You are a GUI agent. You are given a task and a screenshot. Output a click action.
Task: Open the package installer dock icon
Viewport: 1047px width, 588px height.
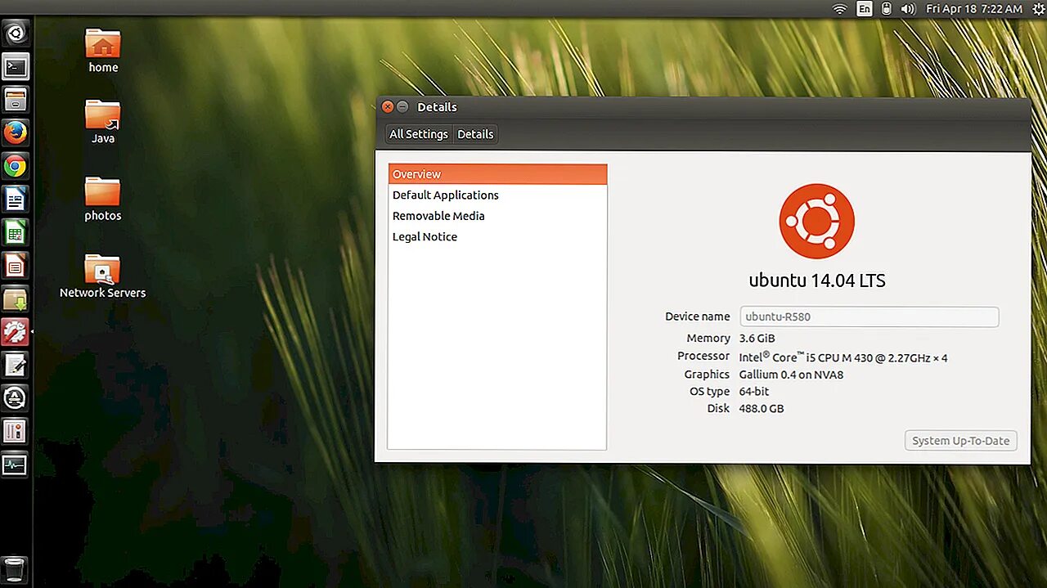(x=16, y=299)
